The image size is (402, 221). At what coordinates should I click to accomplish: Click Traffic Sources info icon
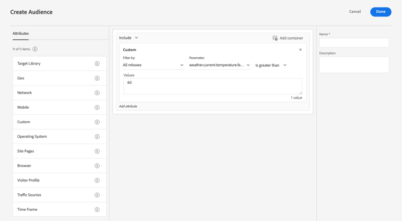[x=97, y=195]
